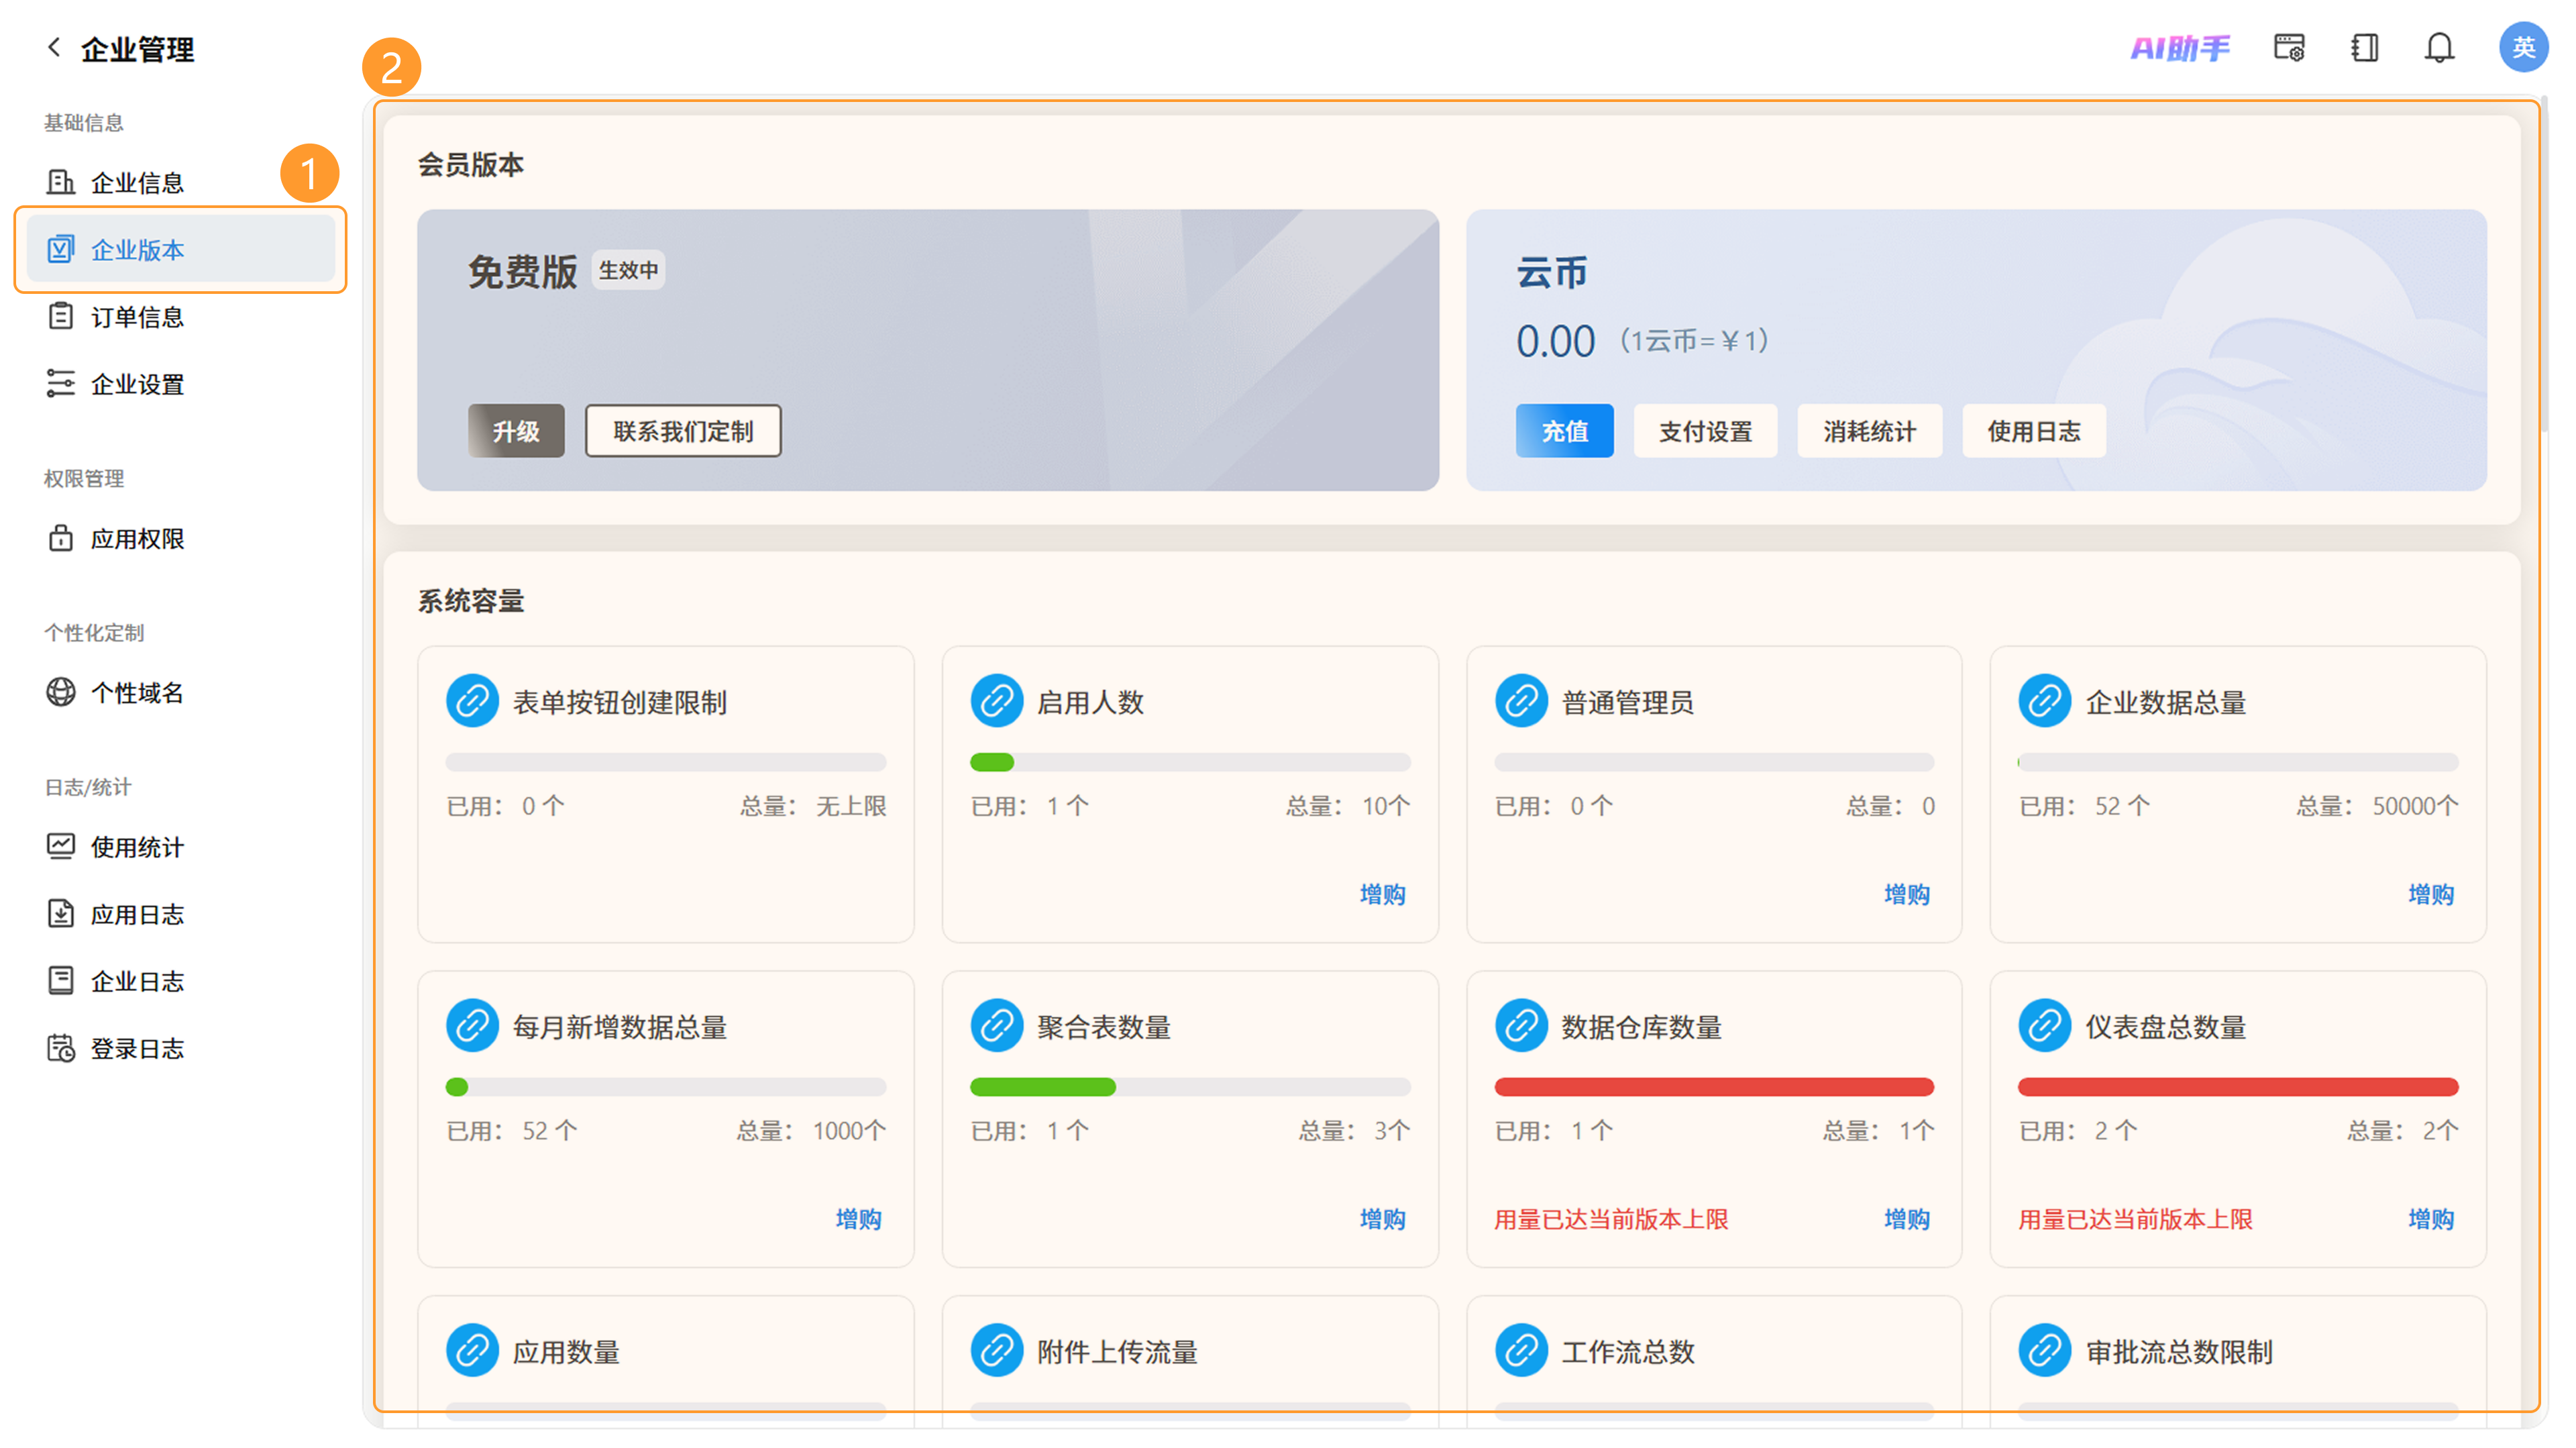
Task: Click the 聚合表数量 progress bar
Action: tap(1190, 1087)
